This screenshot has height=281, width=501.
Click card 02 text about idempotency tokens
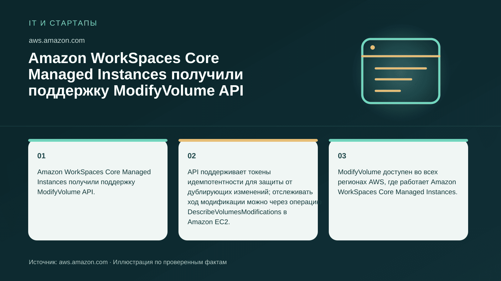254,197
